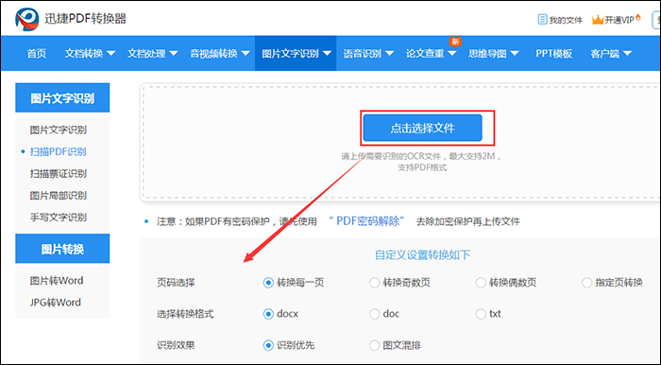
Task: Click the 迅捷PDF转换器 logo icon
Action: pos(27,20)
